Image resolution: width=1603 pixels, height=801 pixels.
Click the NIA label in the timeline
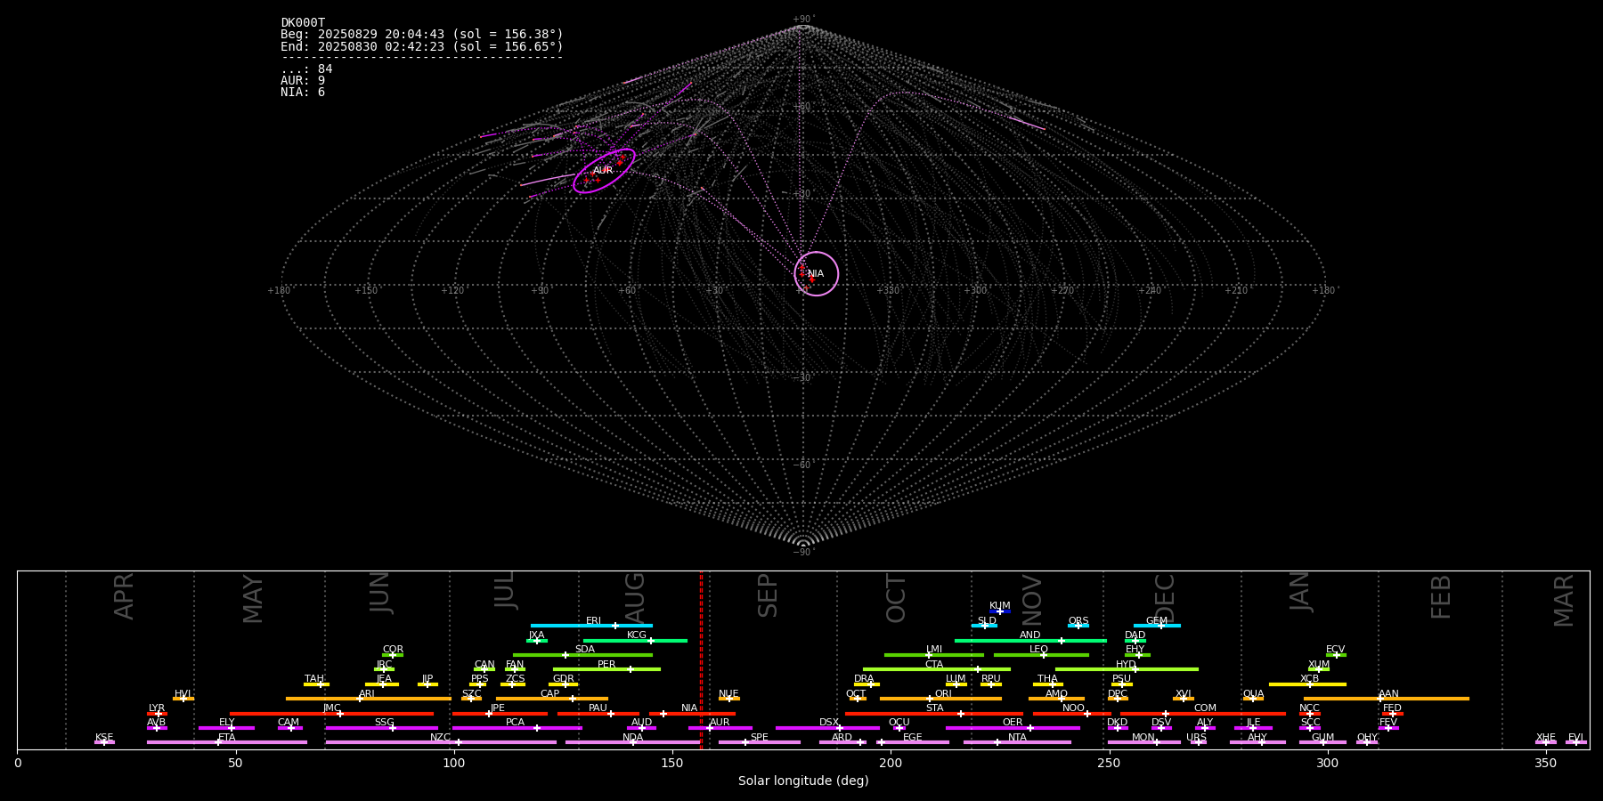689,708
